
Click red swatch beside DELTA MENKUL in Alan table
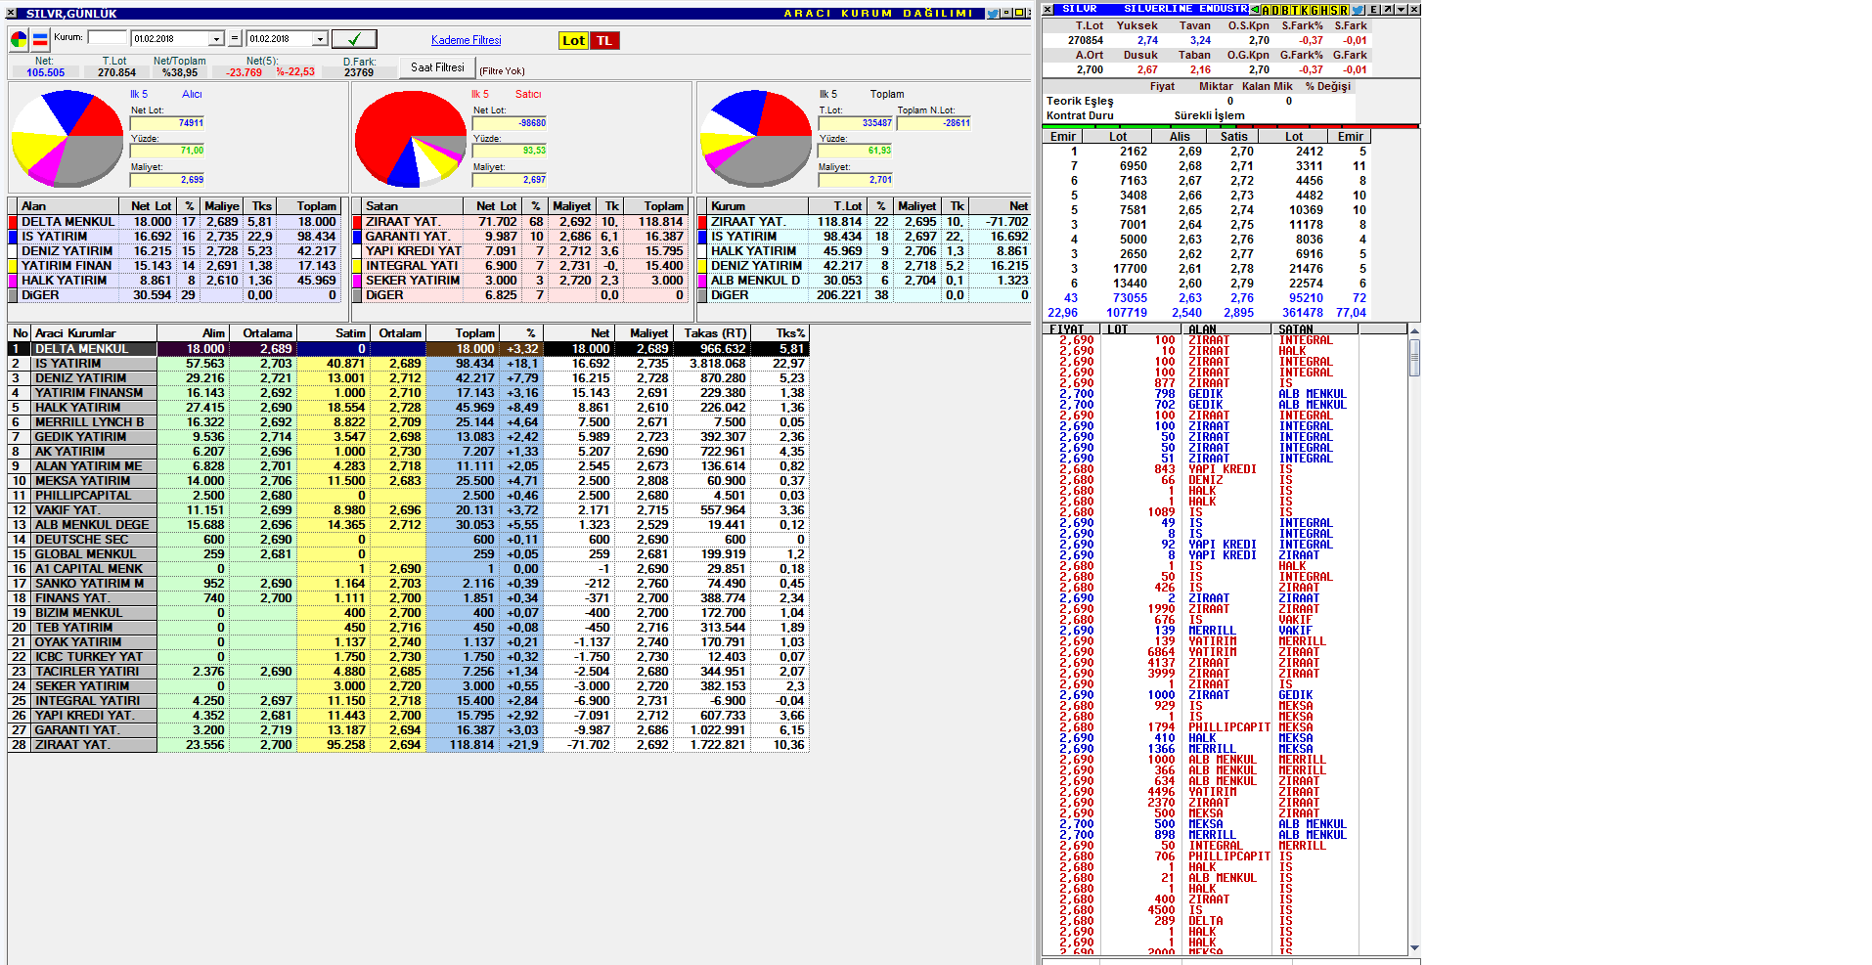[13, 222]
